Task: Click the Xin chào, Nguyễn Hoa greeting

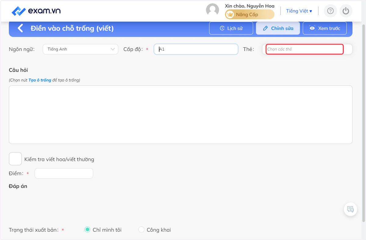Action: (249, 6)
